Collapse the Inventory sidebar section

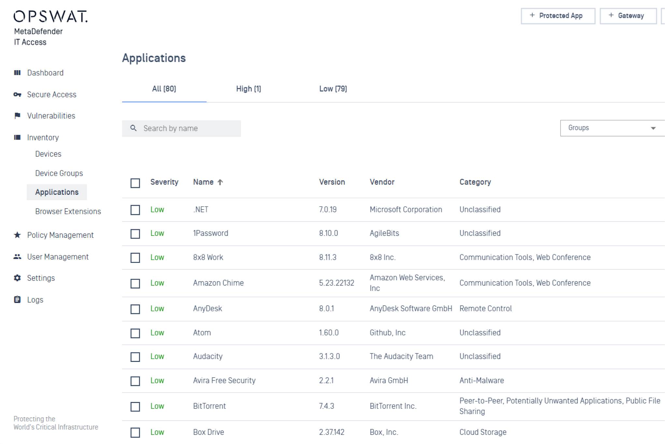tap(43, 137)
